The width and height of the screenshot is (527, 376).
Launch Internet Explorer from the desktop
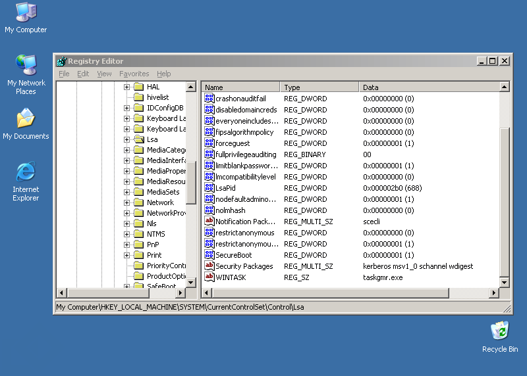click(x=26, y=181)
